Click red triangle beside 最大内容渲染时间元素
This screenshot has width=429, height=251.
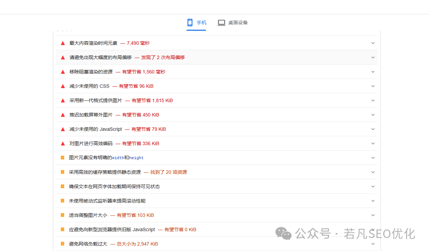pyautogui.click(x=63, y=43)
